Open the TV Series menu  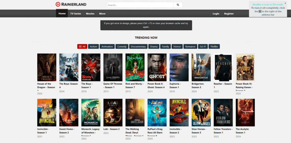[x=76, y=14]
